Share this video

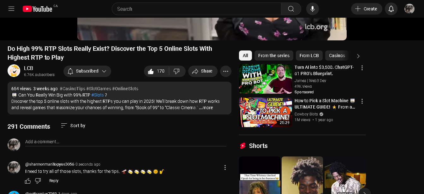coord(203,71)
